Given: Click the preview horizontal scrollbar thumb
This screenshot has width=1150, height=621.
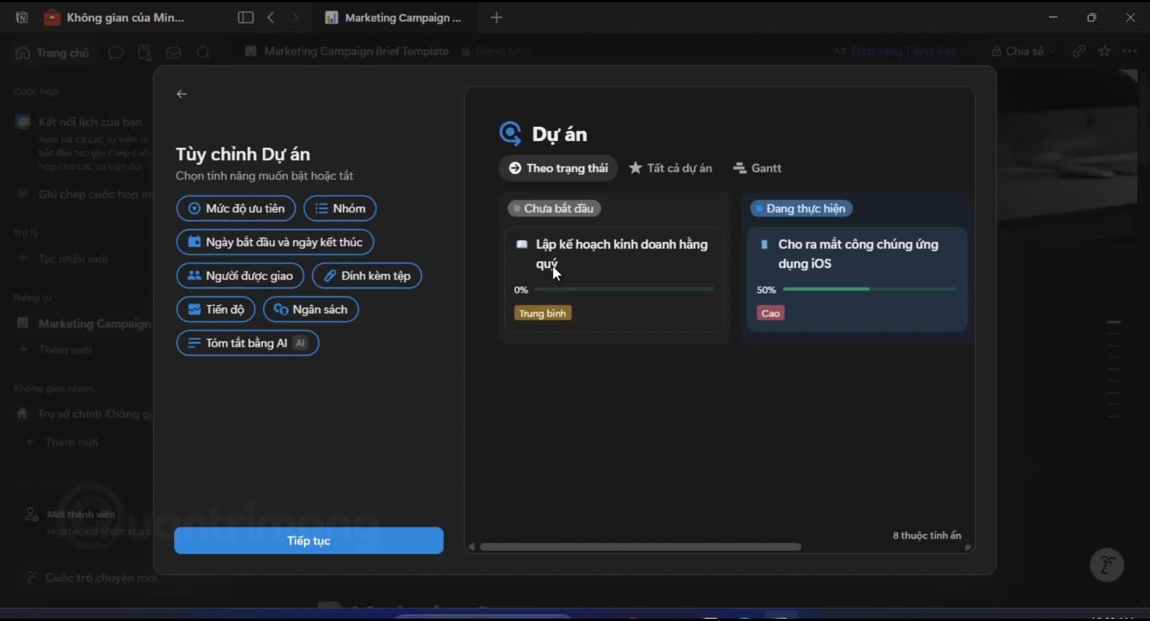Looking at the screenshot, I should click(641, 547).
